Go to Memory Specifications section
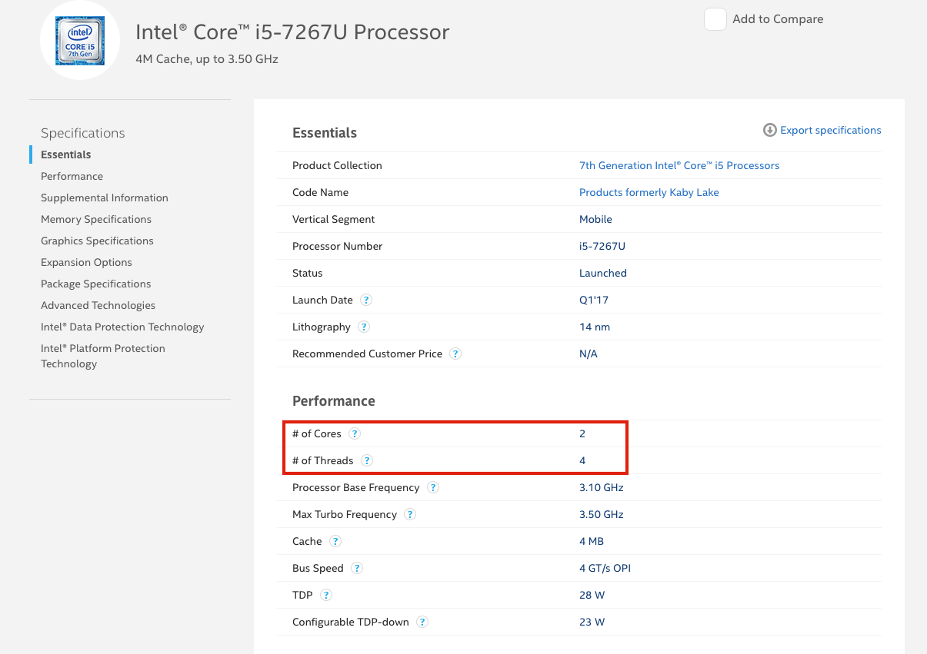 [96, 219]
